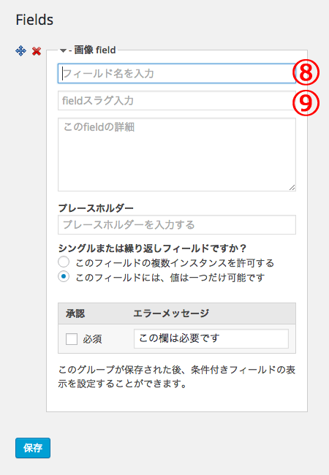Click the エラーメッセージ column header
Screen dimensions: 329x475
171,313
